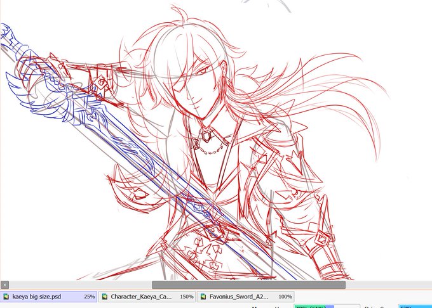The width and height of the screenshot is (432, 308).
Task: Click the 150% zoom value on Character_Kaeya tab
Action: pos(187,297)
